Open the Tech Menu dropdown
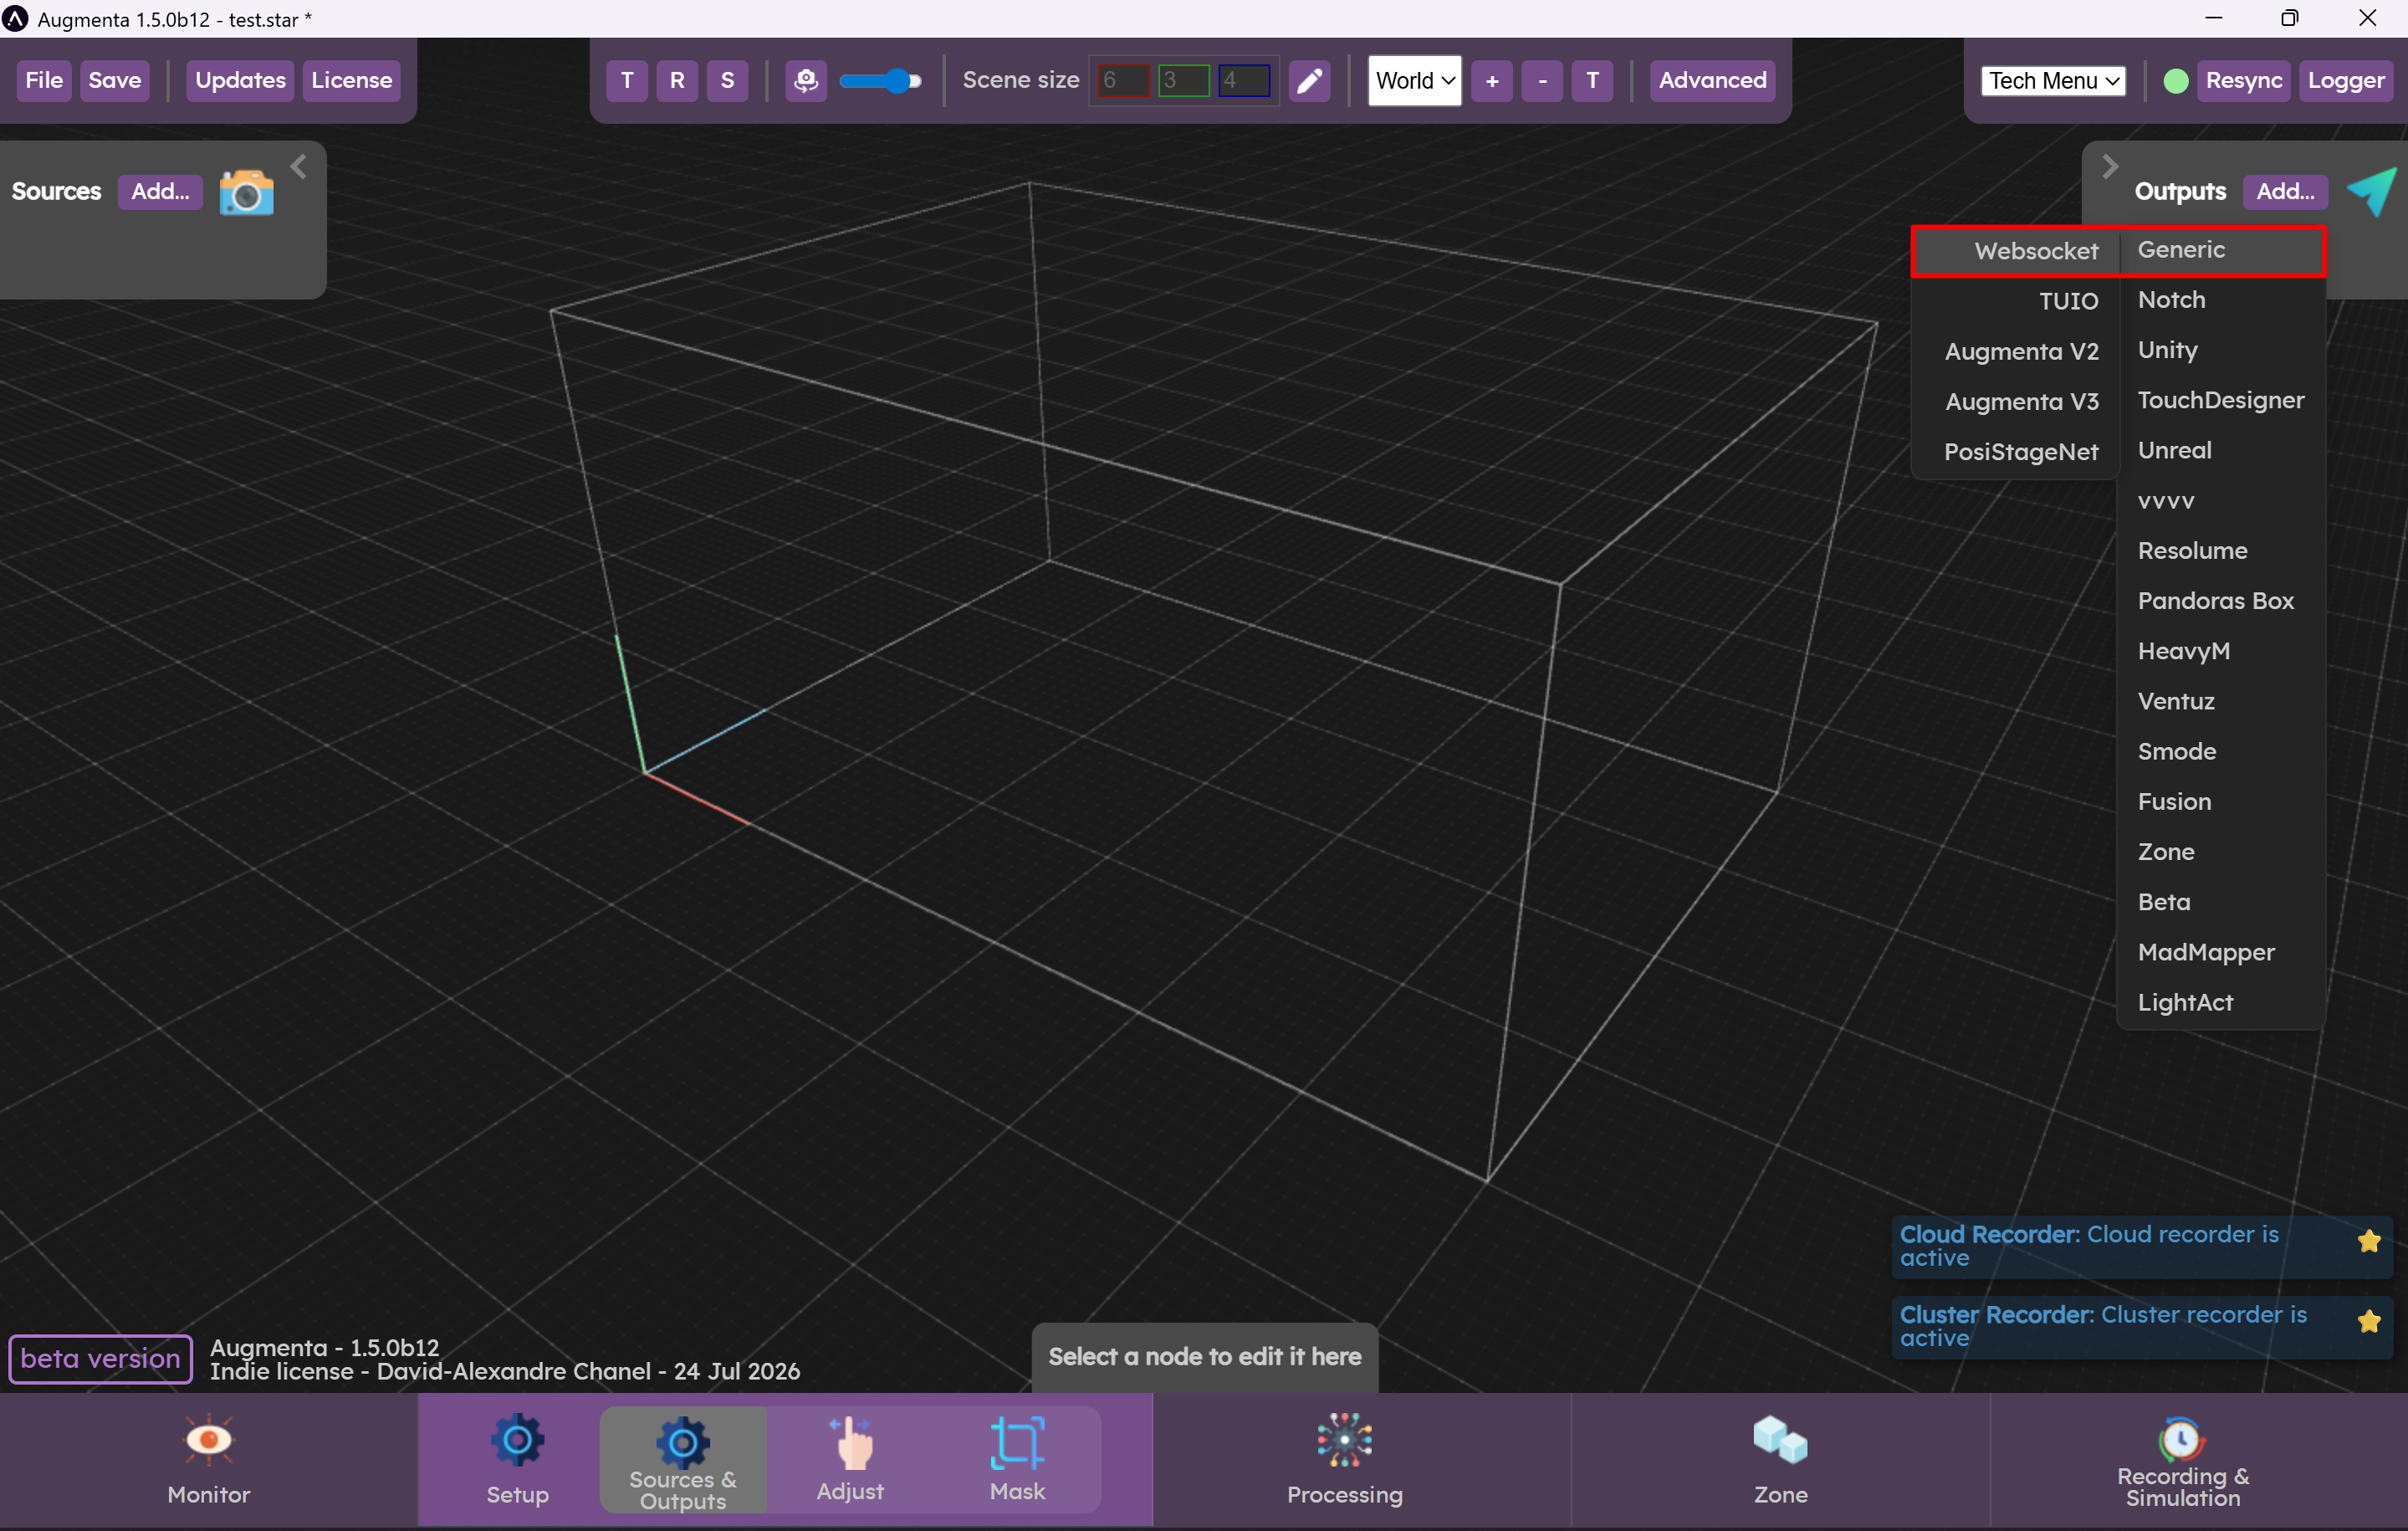The width and height of the screenshot is (2408, 1531). tap(2053, 81)
